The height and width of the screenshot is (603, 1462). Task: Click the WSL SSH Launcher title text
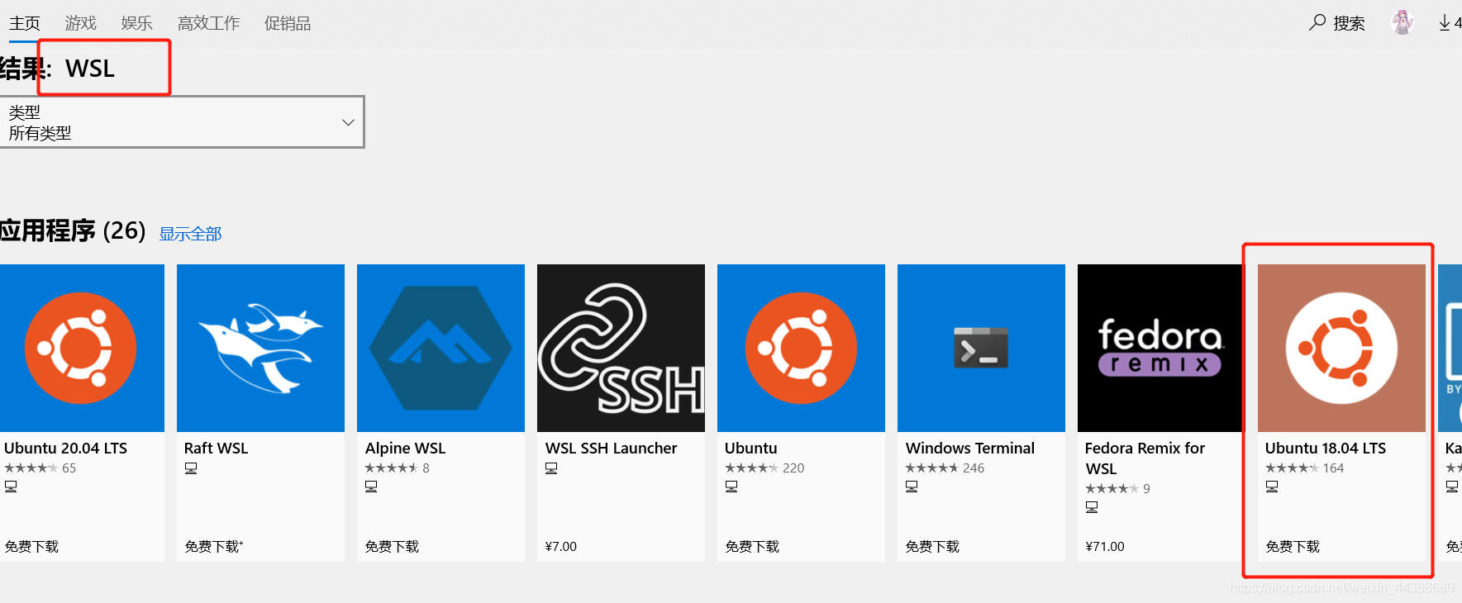pos(611,448)
